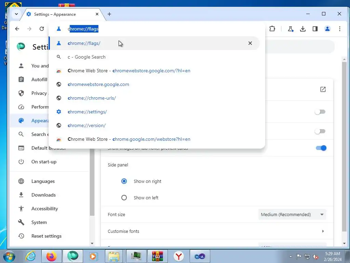Choose the chrome://chrome-urls/ suggestion
Screen dimensions: 350x263
point(154,98)
